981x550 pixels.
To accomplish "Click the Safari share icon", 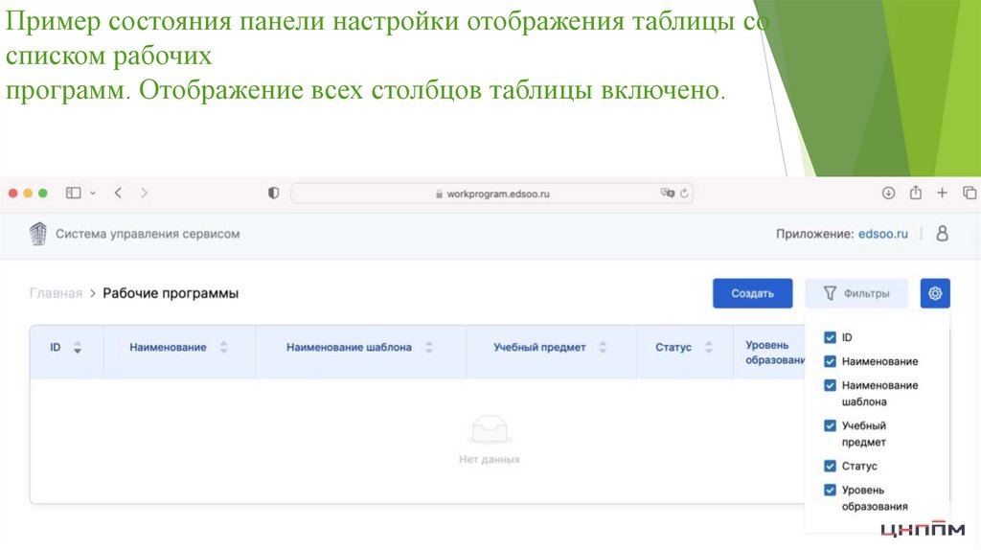I will [x=915, y=192].
